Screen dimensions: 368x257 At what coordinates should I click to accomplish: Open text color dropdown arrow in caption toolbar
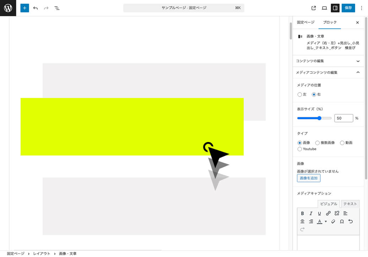pos(326,222)
